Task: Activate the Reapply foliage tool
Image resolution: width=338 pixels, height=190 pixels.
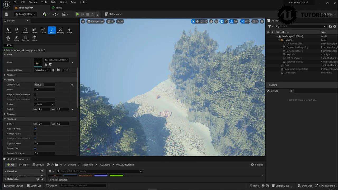Action: pyautogui.click(x=60, y=30)
